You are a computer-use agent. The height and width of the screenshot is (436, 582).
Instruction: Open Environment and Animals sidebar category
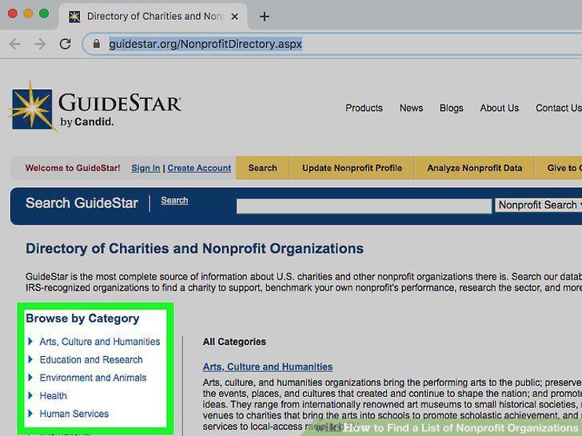pyautogui.click(x=93, y=378)
